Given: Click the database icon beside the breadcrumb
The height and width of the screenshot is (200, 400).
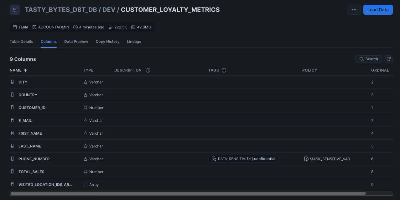Looking at the screenshot, I should pyautogui.click(x=14, y=10).
